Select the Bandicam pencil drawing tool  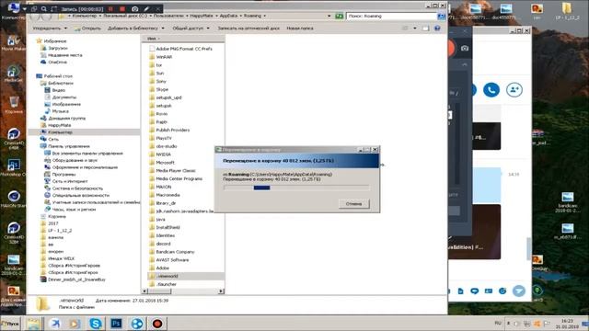click(x=146, y=8)
